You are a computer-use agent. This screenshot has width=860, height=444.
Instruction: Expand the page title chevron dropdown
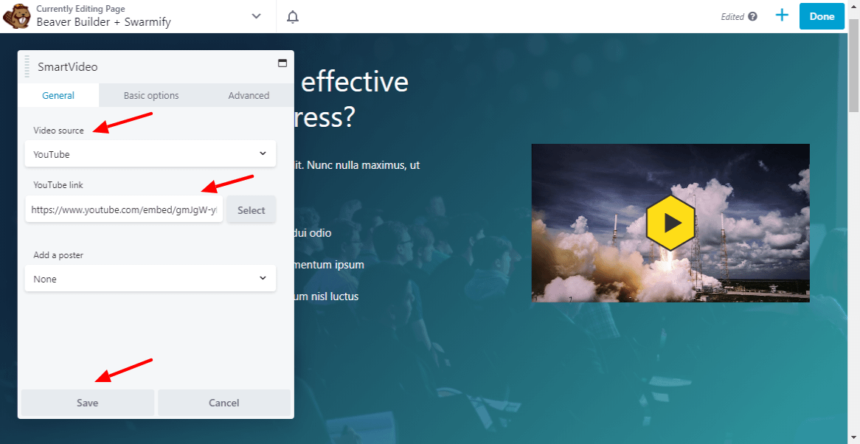click(256, 16)
